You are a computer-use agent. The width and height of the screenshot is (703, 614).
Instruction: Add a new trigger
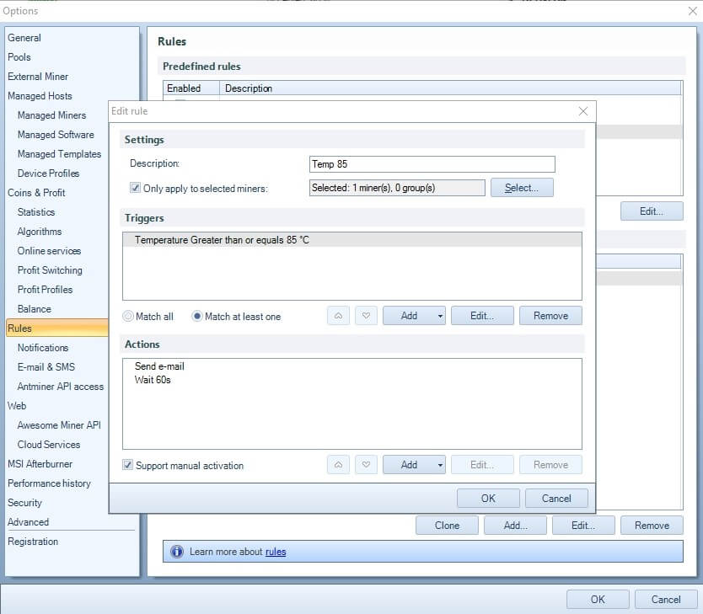(409, 316)
